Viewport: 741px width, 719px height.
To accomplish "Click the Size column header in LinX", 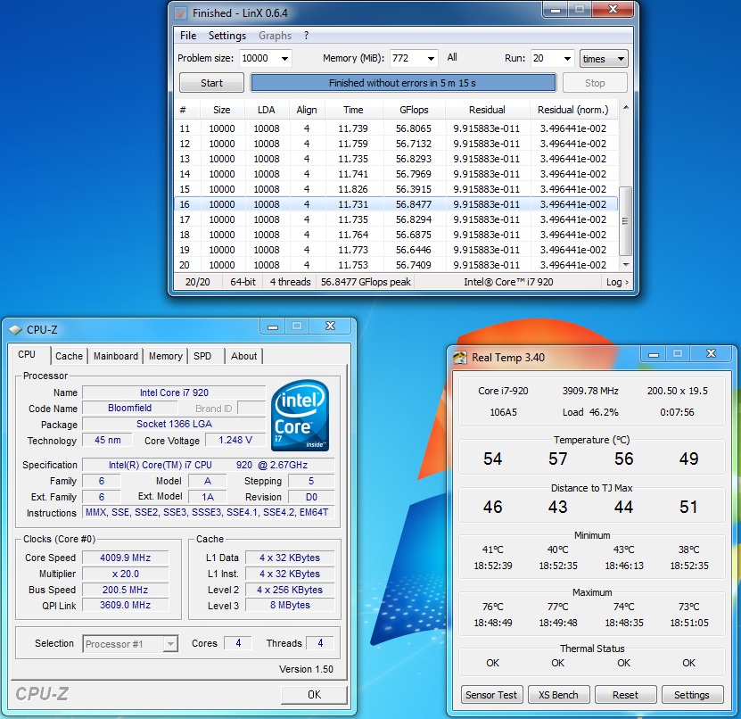I will coord(222,110).
